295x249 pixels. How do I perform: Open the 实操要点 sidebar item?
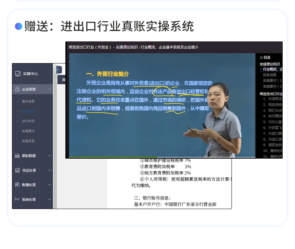28,131
